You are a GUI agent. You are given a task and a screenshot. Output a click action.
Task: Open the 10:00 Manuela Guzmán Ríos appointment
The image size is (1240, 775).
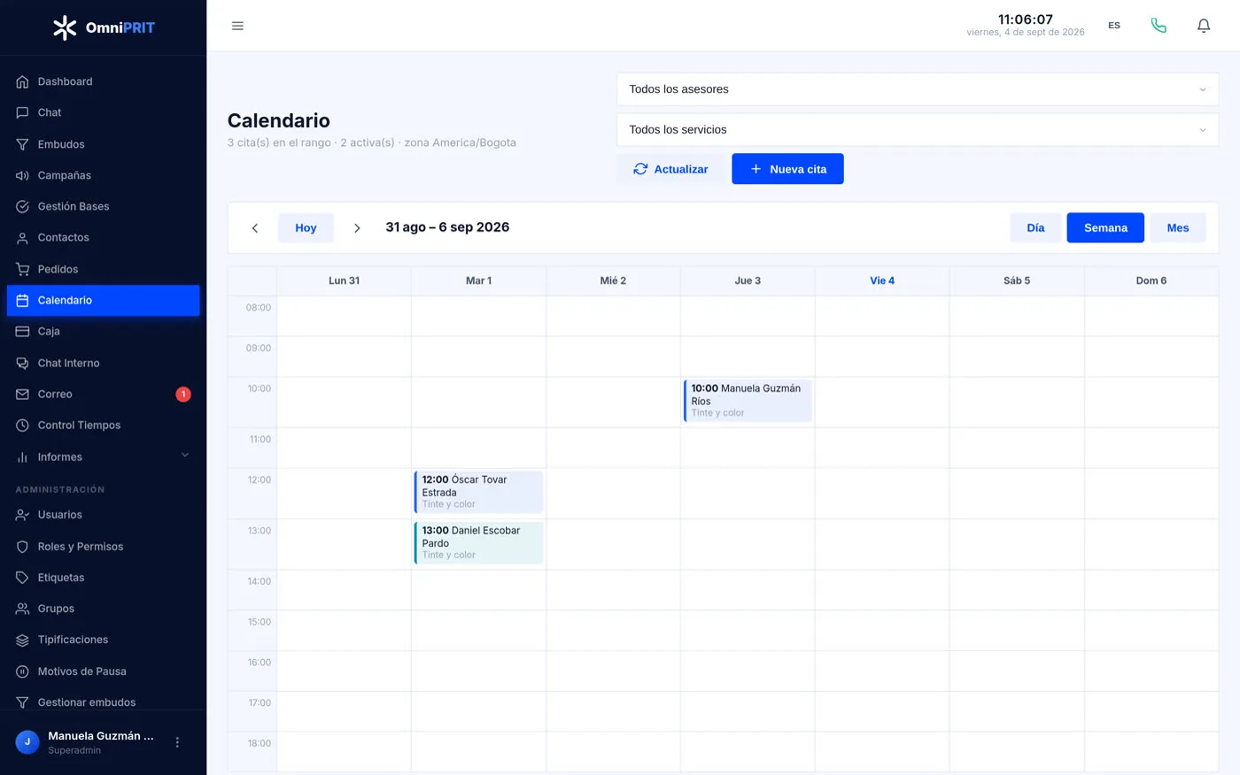748,401
